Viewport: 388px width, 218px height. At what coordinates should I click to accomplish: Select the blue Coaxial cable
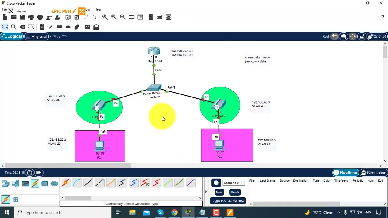click(x=134, y=183)
